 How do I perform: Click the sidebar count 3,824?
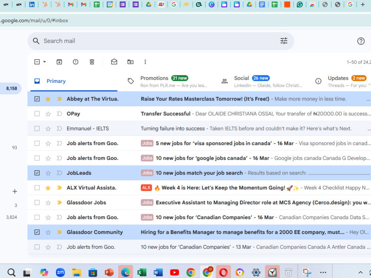tap(12, 217)
